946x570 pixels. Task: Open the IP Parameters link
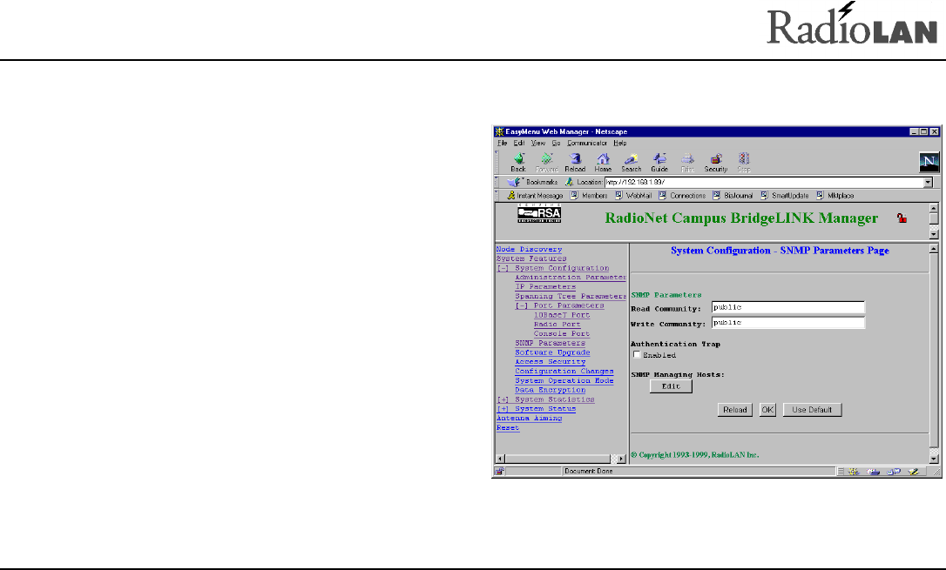pos(545,287)
